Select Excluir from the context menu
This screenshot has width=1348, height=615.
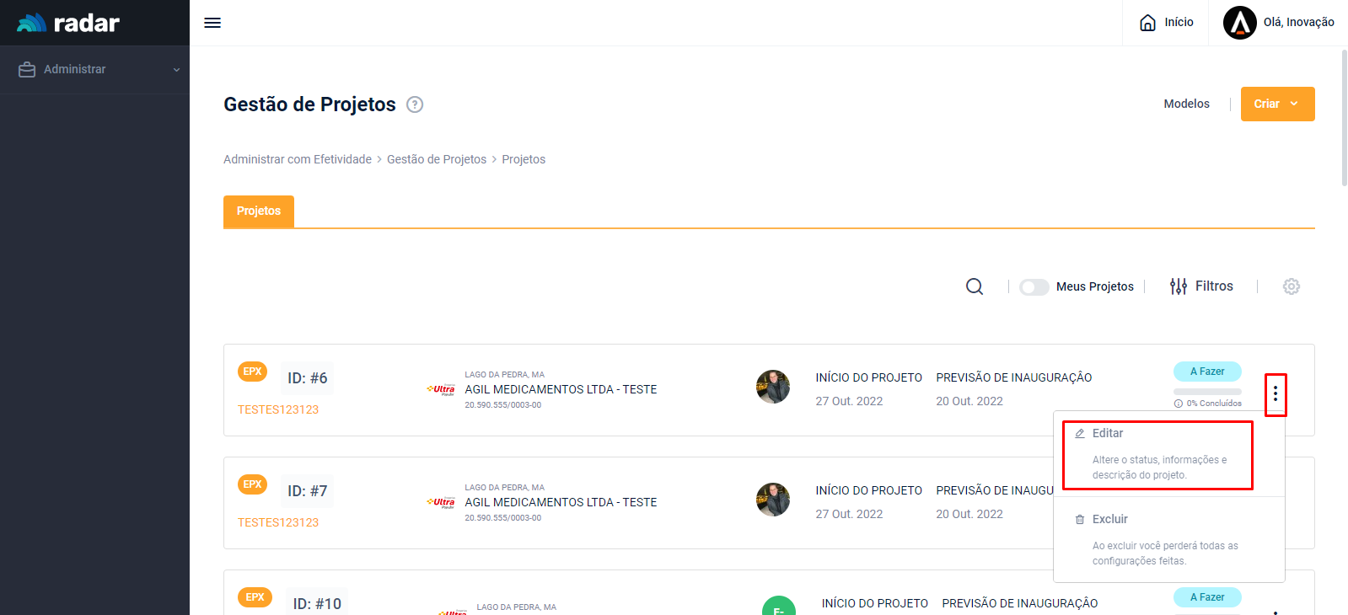click(1109, 519)
